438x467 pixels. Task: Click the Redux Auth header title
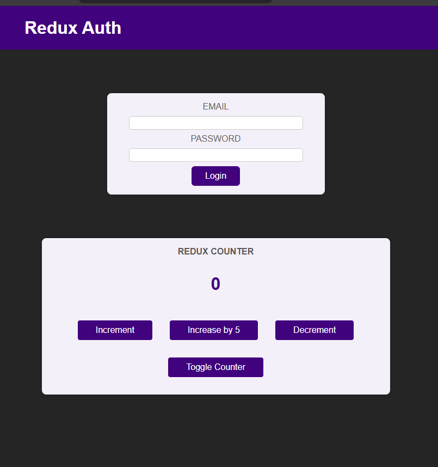point(72,28)
